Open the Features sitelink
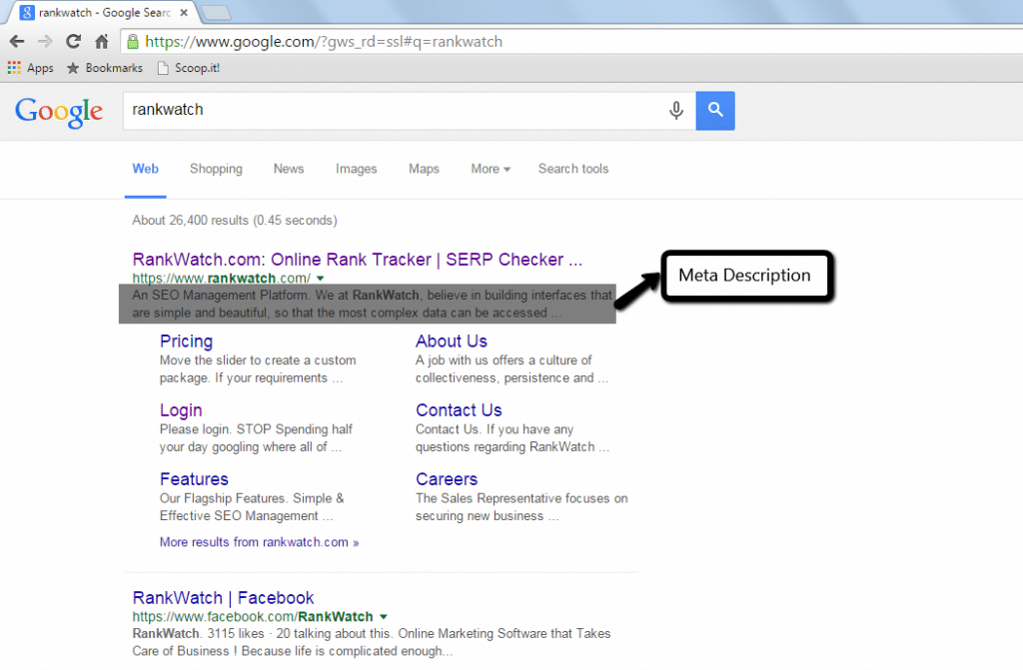Viewport: 1023px width, 670px height. (x=194, y=479)
